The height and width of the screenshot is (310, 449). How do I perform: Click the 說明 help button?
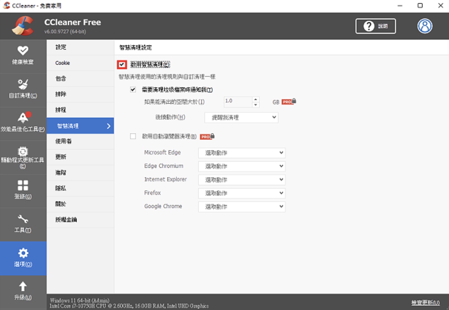(x=375, y=26)
